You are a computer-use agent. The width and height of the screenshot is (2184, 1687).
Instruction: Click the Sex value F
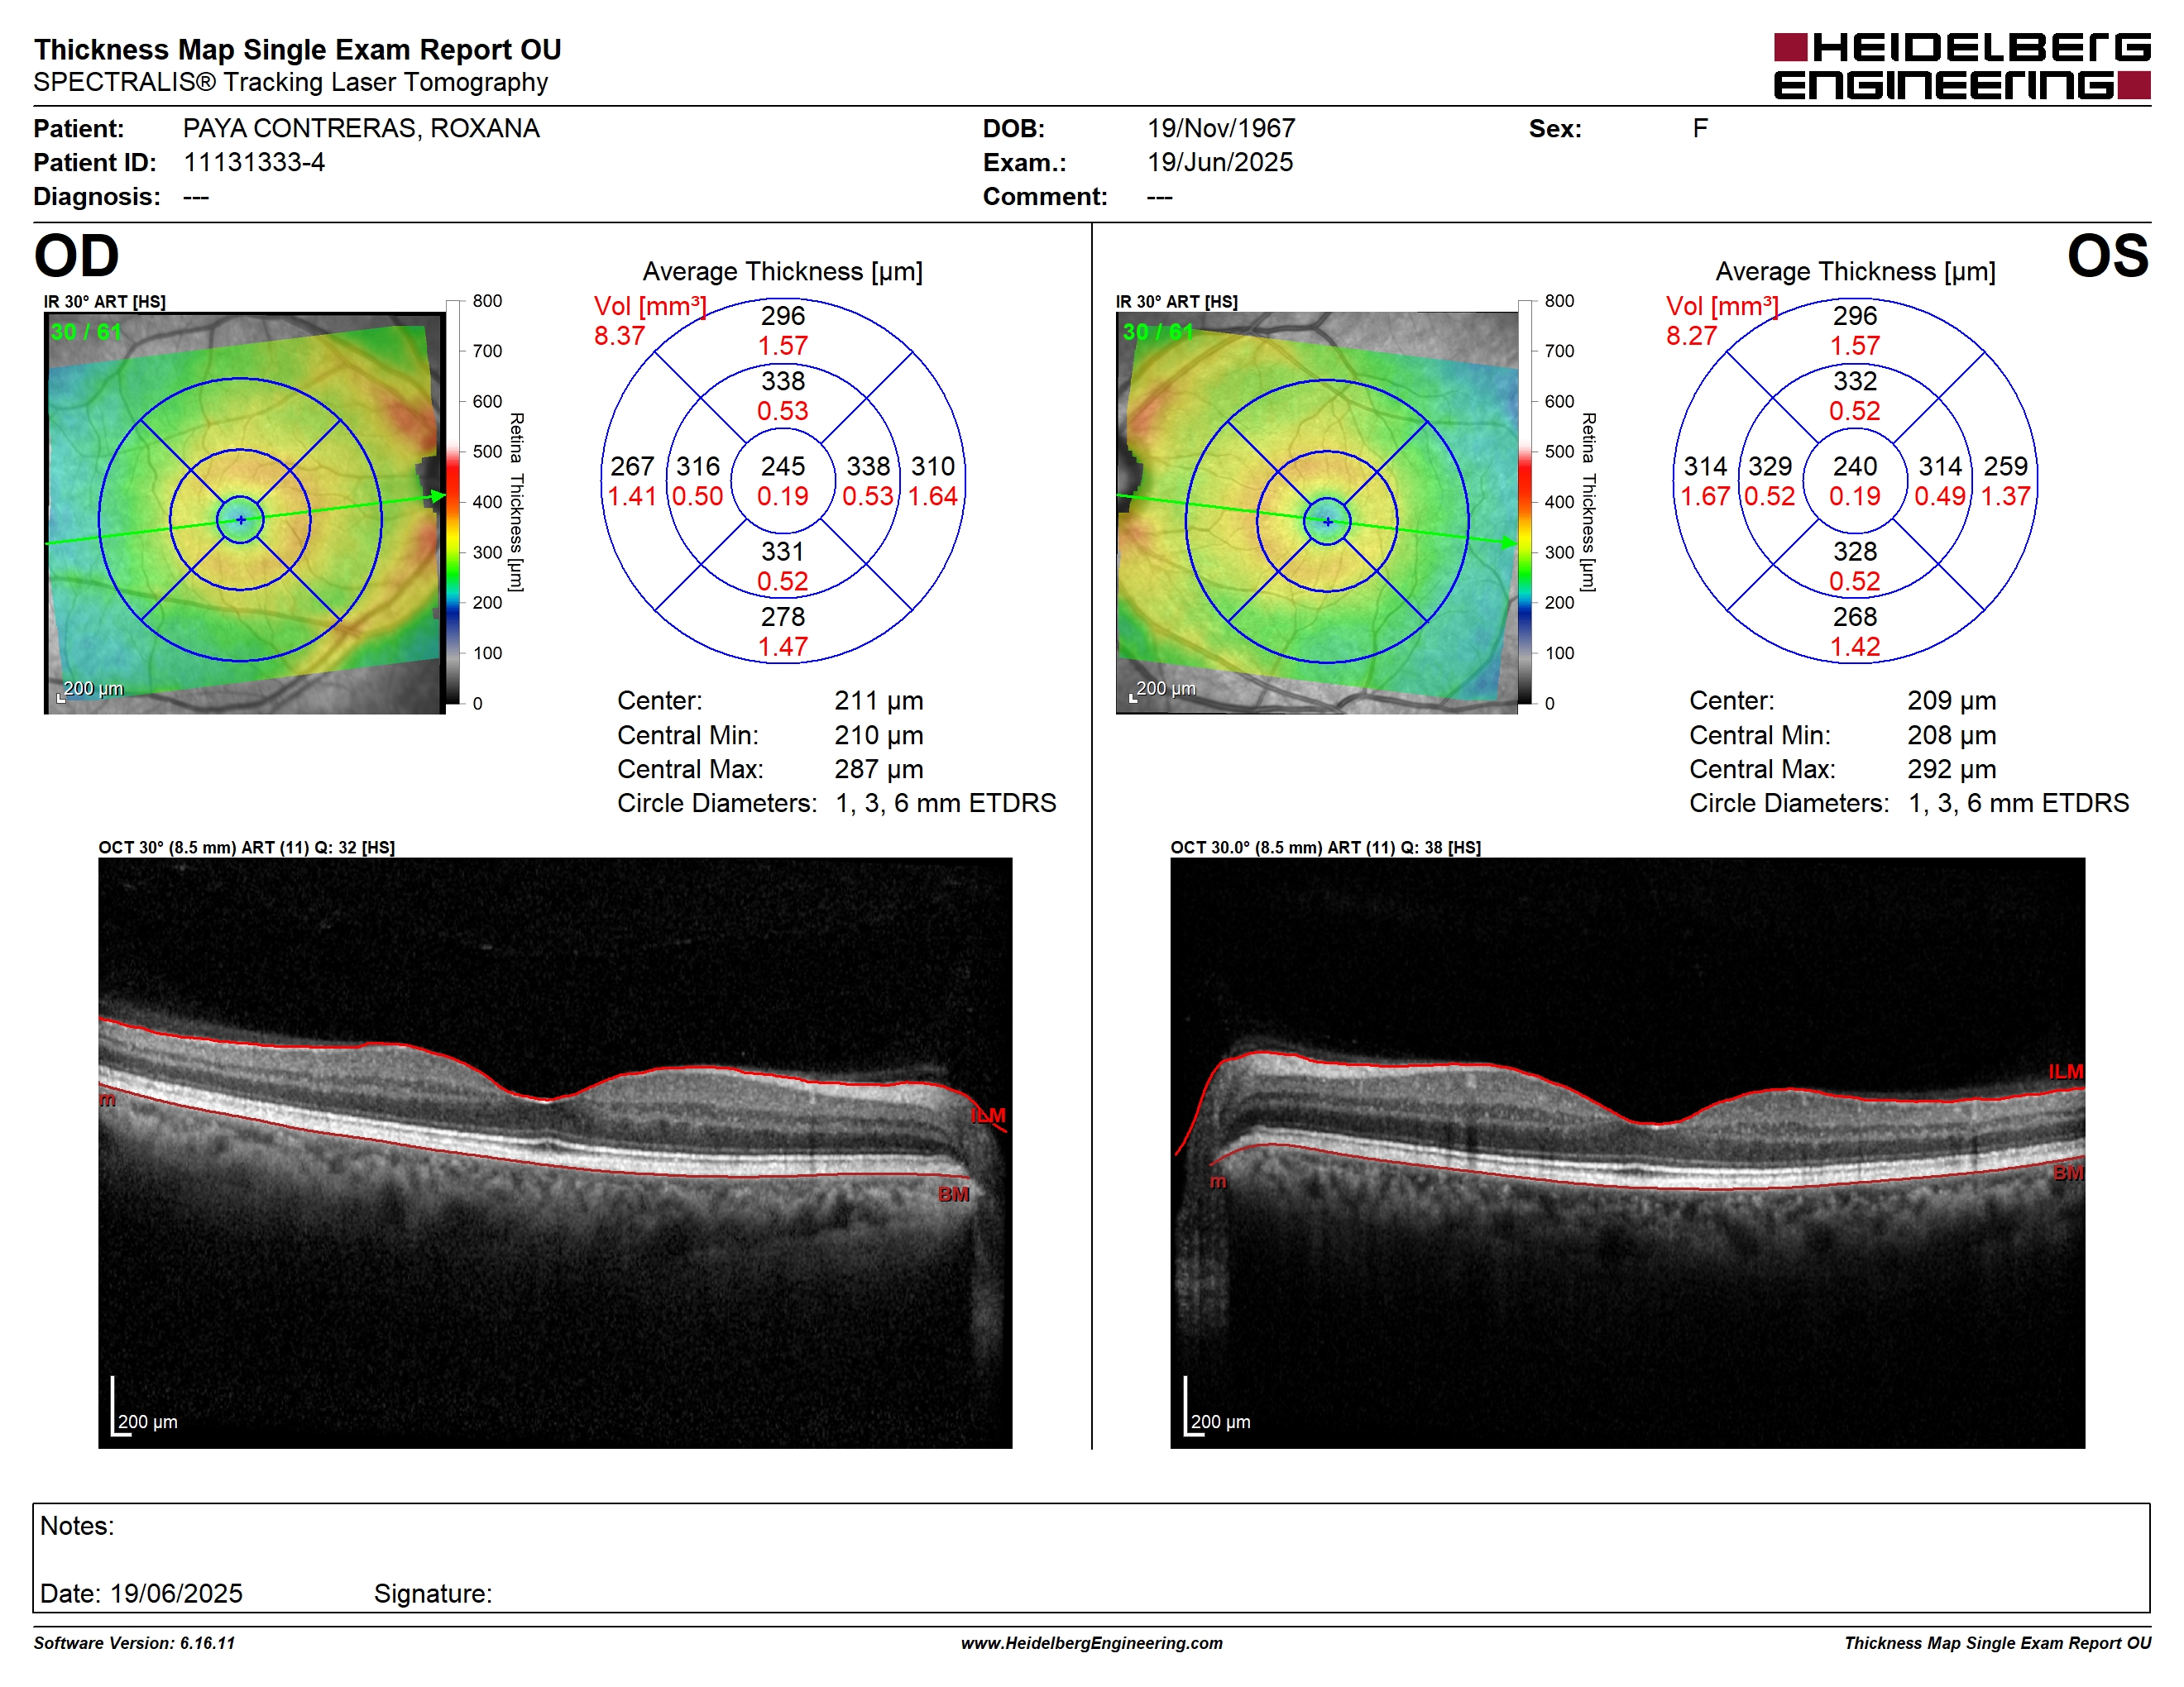(1700, 128)
